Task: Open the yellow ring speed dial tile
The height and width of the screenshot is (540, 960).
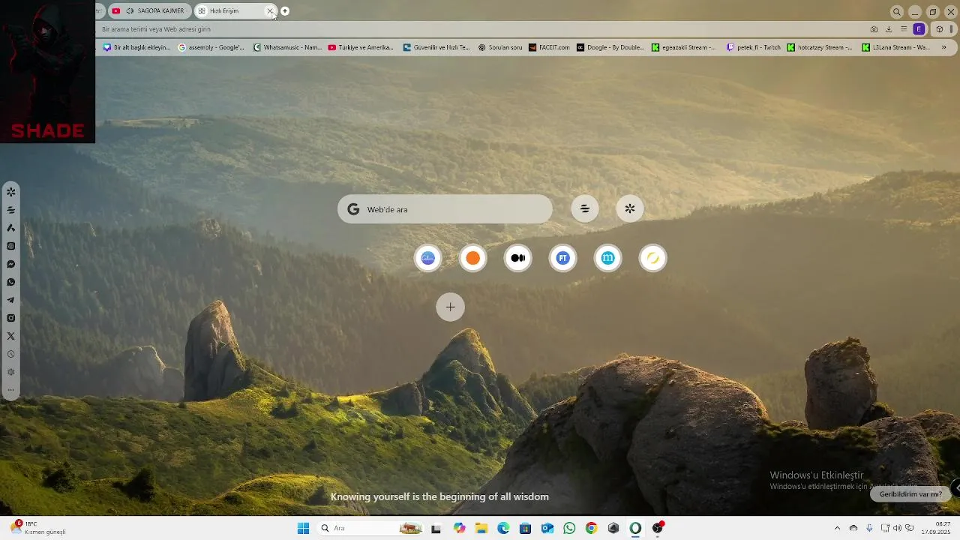Action: click(653, 258)
